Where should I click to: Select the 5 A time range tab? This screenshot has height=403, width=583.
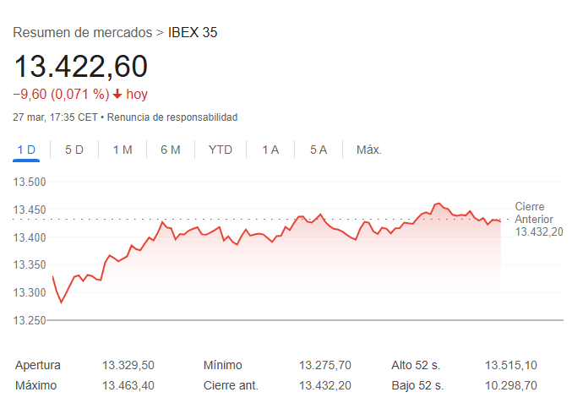(x=319, y=150)
